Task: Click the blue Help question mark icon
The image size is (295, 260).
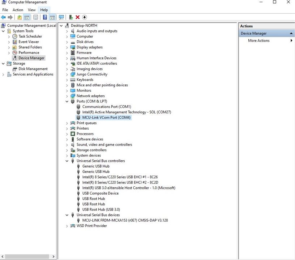Action: 45,17
